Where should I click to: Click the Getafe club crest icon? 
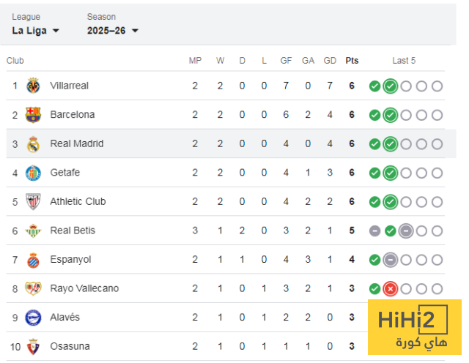[x=33, y=173]
